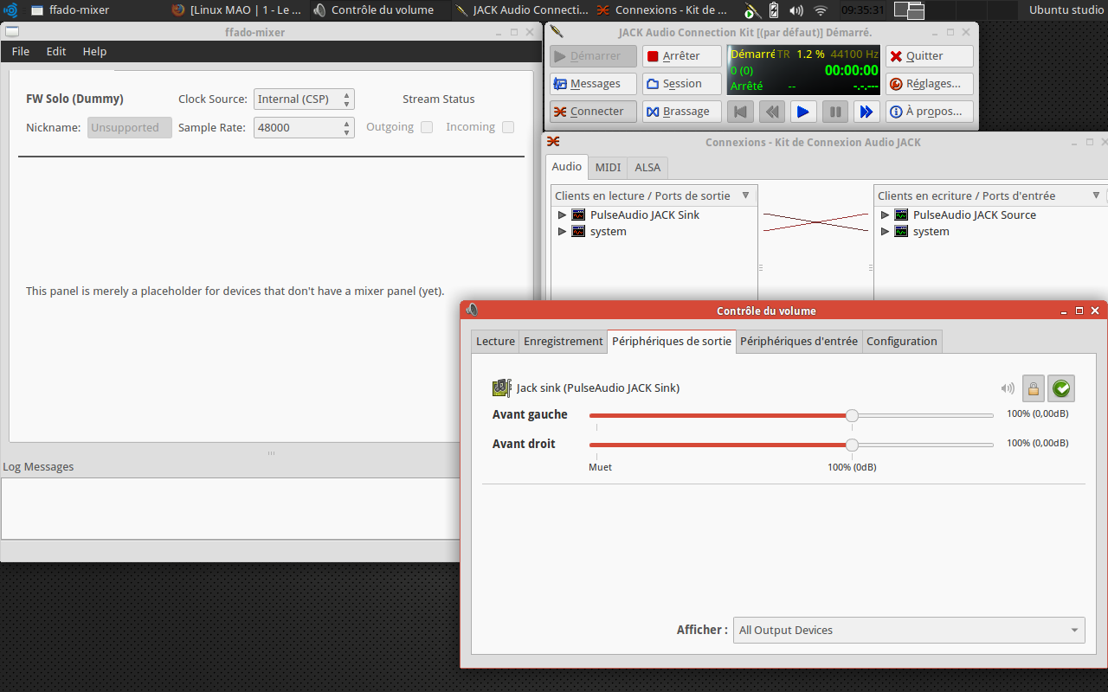Start JACK transport with the play button
Screen dimensions: 1108x692
[803, 112]
